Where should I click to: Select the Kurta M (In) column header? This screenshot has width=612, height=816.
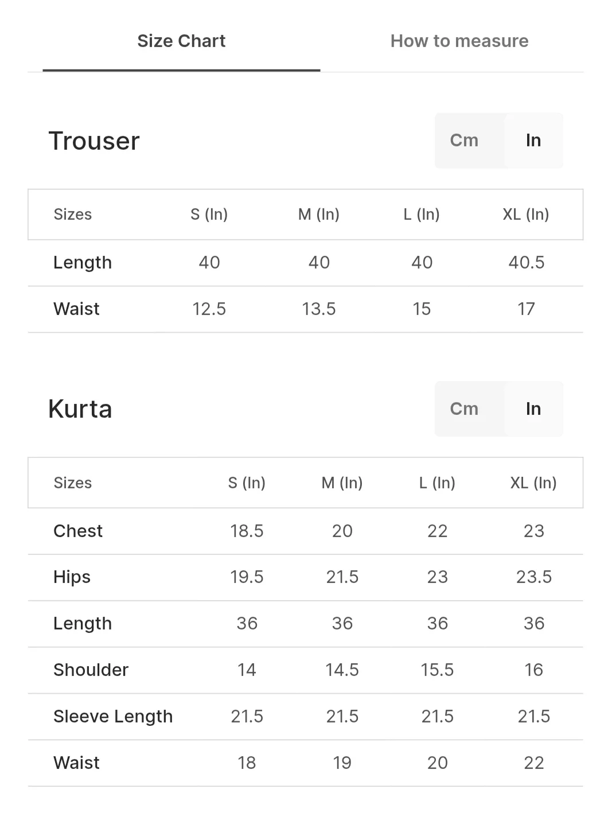tap(342, 483)
